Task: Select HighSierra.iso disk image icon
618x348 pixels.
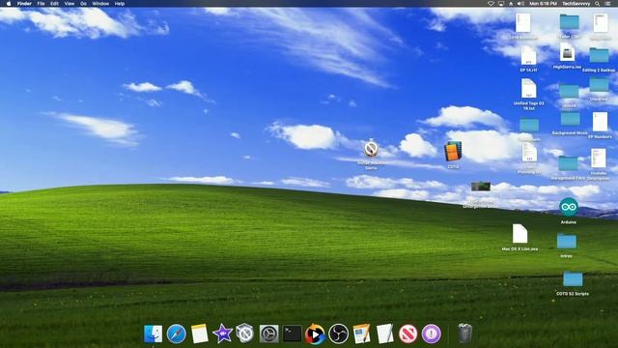Action: 567,52
